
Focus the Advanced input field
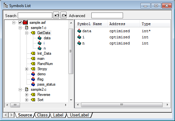point(107,15)
